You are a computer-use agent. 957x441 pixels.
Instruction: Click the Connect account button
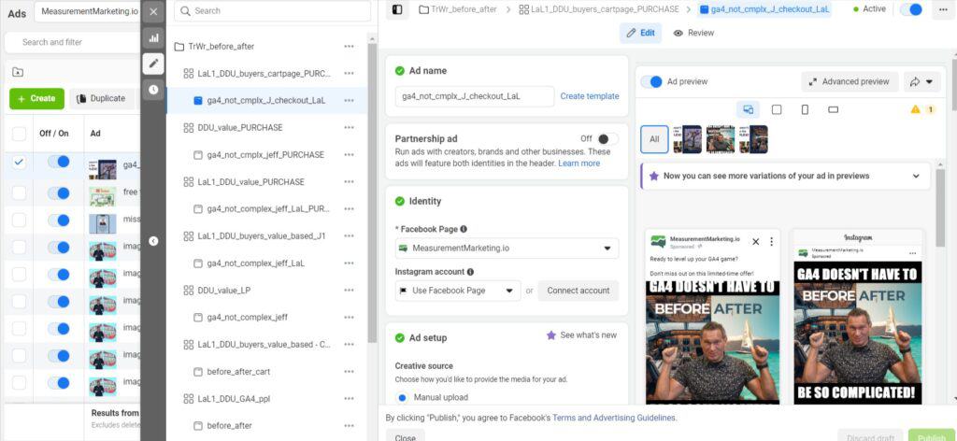[578, 291]
